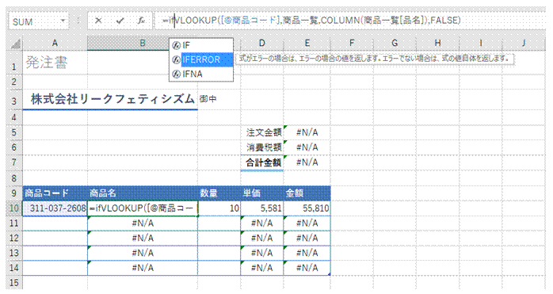553x294 pixels.
Task: Click the #N/A cell in 商品名 row 14
Action: pyautogui.click(x=143, y=268)
